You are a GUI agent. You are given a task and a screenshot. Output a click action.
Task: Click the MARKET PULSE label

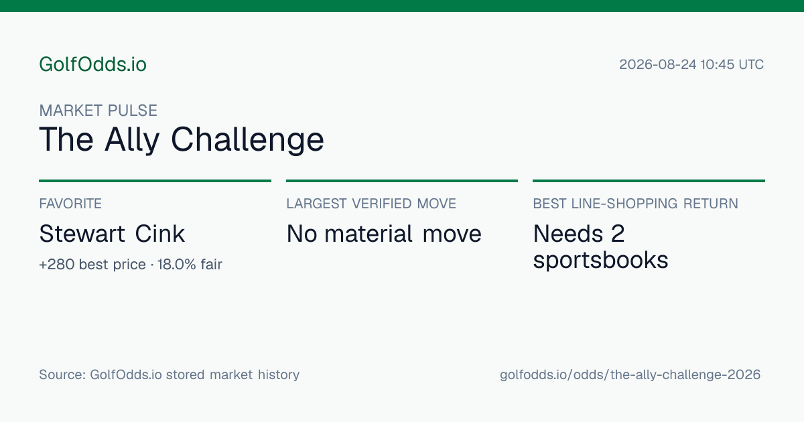click(98, 111)
